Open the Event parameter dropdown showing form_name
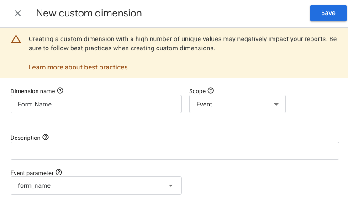This screenshot has width=348, height=201. tap(95, 186)
